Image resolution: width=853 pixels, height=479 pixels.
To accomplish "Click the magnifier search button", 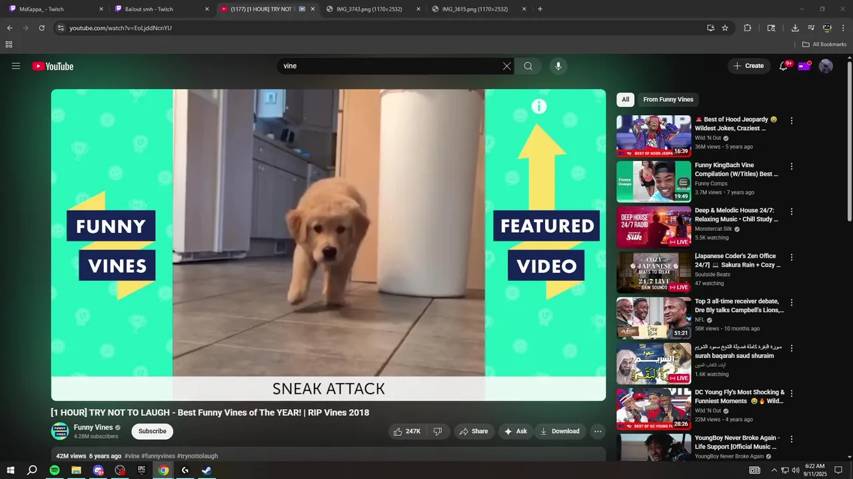I will coord(528,66).
